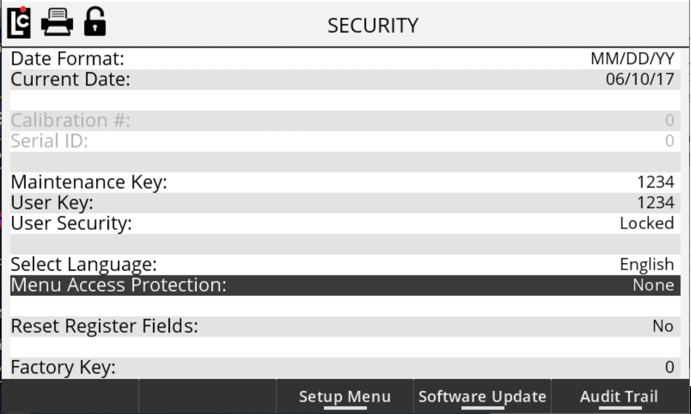Select the Current Date field
The image size is (691, 414).
(x=345, y=80)
